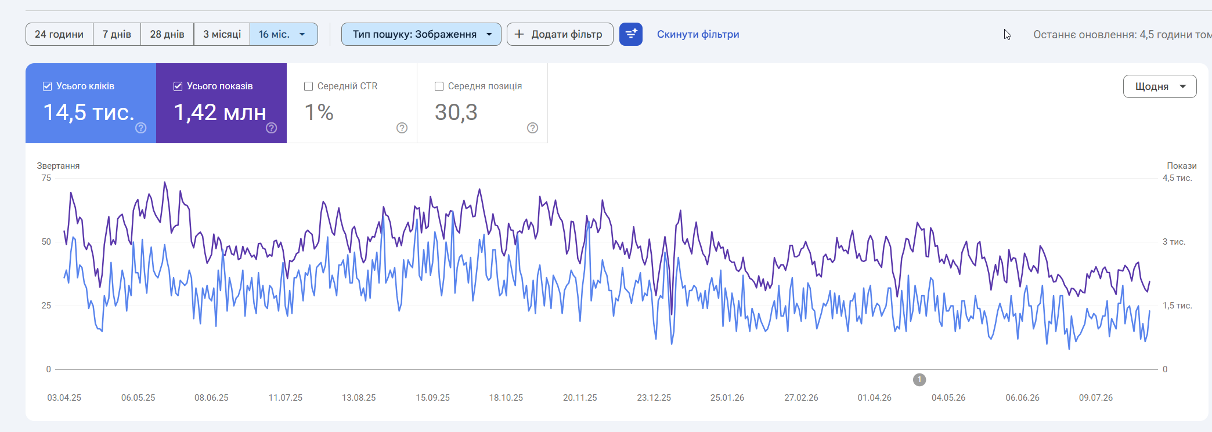
Task: Uncheck the Усього показів checkbox
Action: tap(178, 86)
